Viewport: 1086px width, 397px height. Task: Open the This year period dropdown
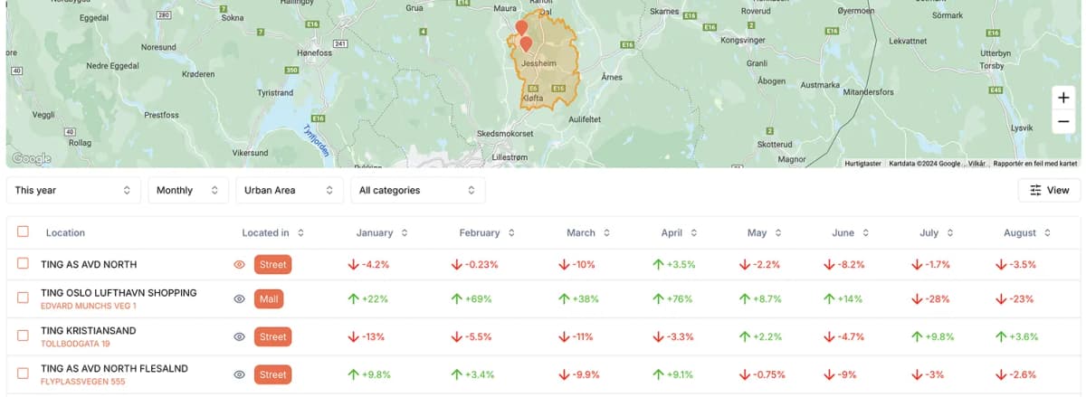(x=73, y=190)
